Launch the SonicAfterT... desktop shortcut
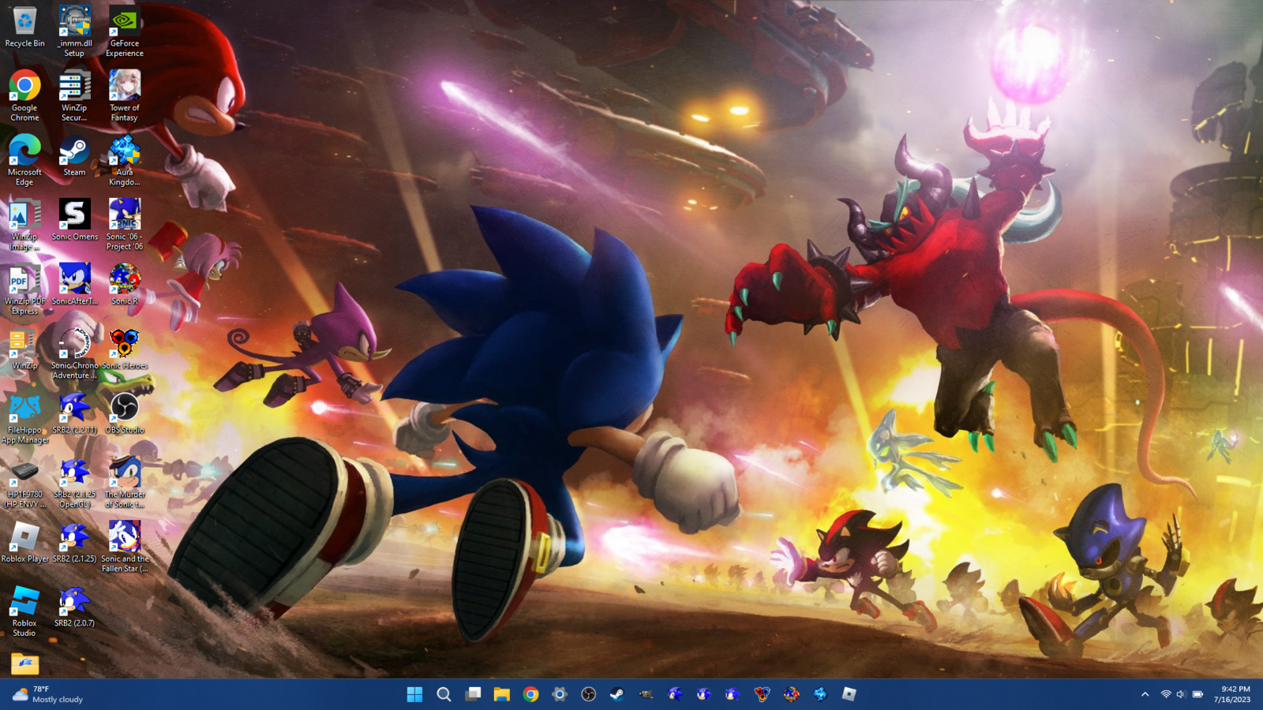The width and height of the screenshot is (1263, 710). [x=74, y=285]
